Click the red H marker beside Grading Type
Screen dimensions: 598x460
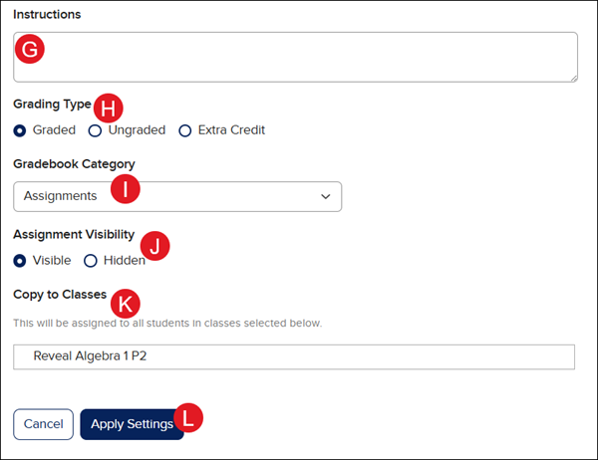point(108,107)
